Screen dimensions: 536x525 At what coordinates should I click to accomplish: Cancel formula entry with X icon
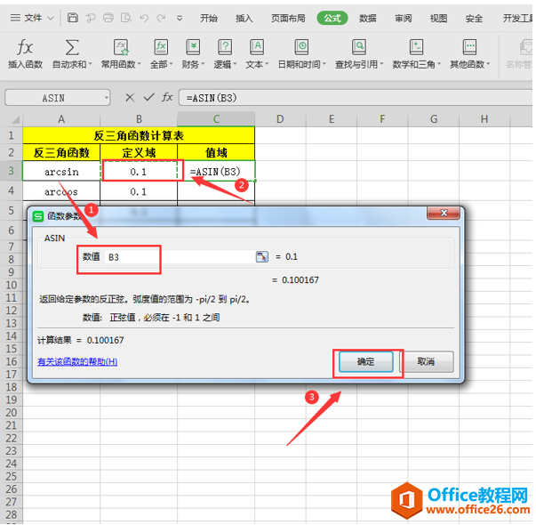[130, 98]
